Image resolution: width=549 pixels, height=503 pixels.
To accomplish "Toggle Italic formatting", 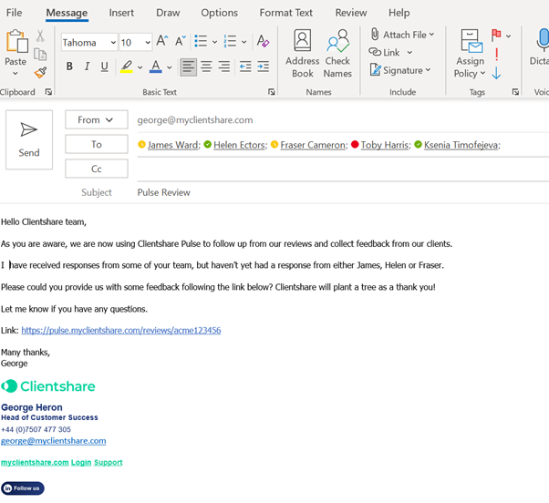I will click(88, 67).
